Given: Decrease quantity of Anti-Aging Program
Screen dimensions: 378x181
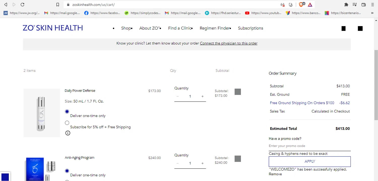Looking at the screenshot, I should pyautogui.click(x=178, y=163).
